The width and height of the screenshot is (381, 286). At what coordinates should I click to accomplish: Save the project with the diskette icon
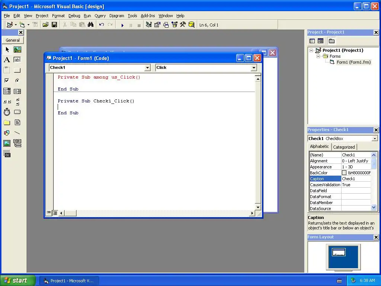click(54, 25)
